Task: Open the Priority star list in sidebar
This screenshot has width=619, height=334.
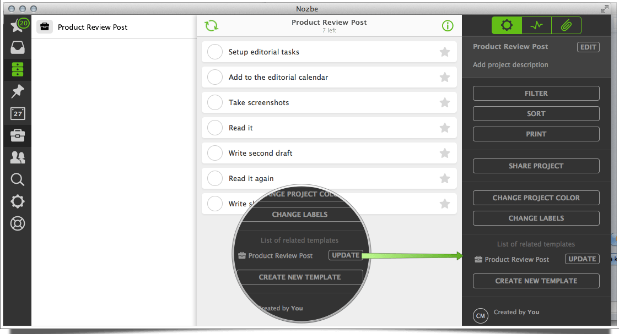Action: (17, 25)
